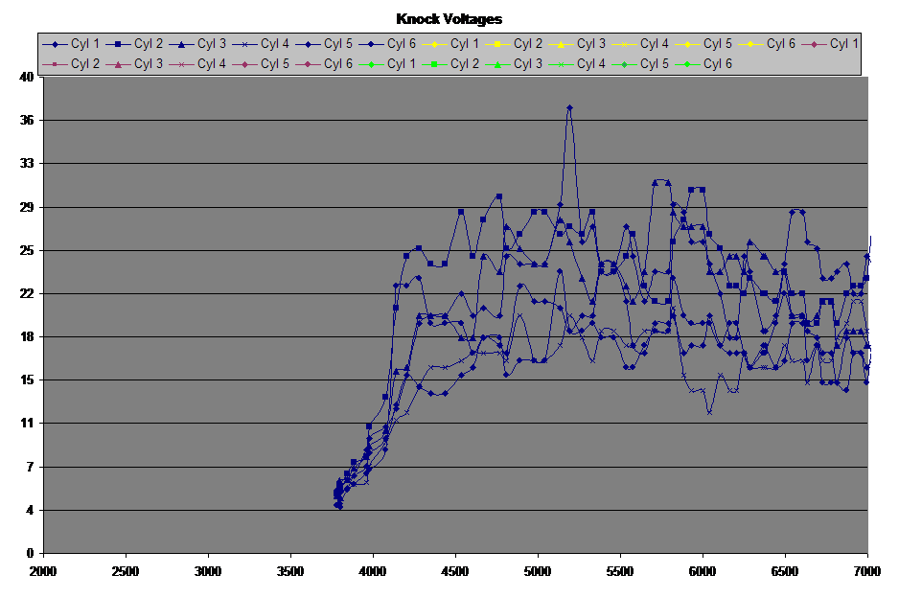Viewport: 899px width, 598px height.
Task: Click the yellow Cyl 4 legend label
Action: (655, 44)
